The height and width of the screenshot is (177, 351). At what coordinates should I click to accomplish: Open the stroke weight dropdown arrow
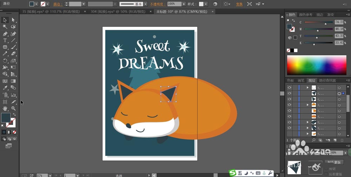pyautogui.click(x=84, y=4)
